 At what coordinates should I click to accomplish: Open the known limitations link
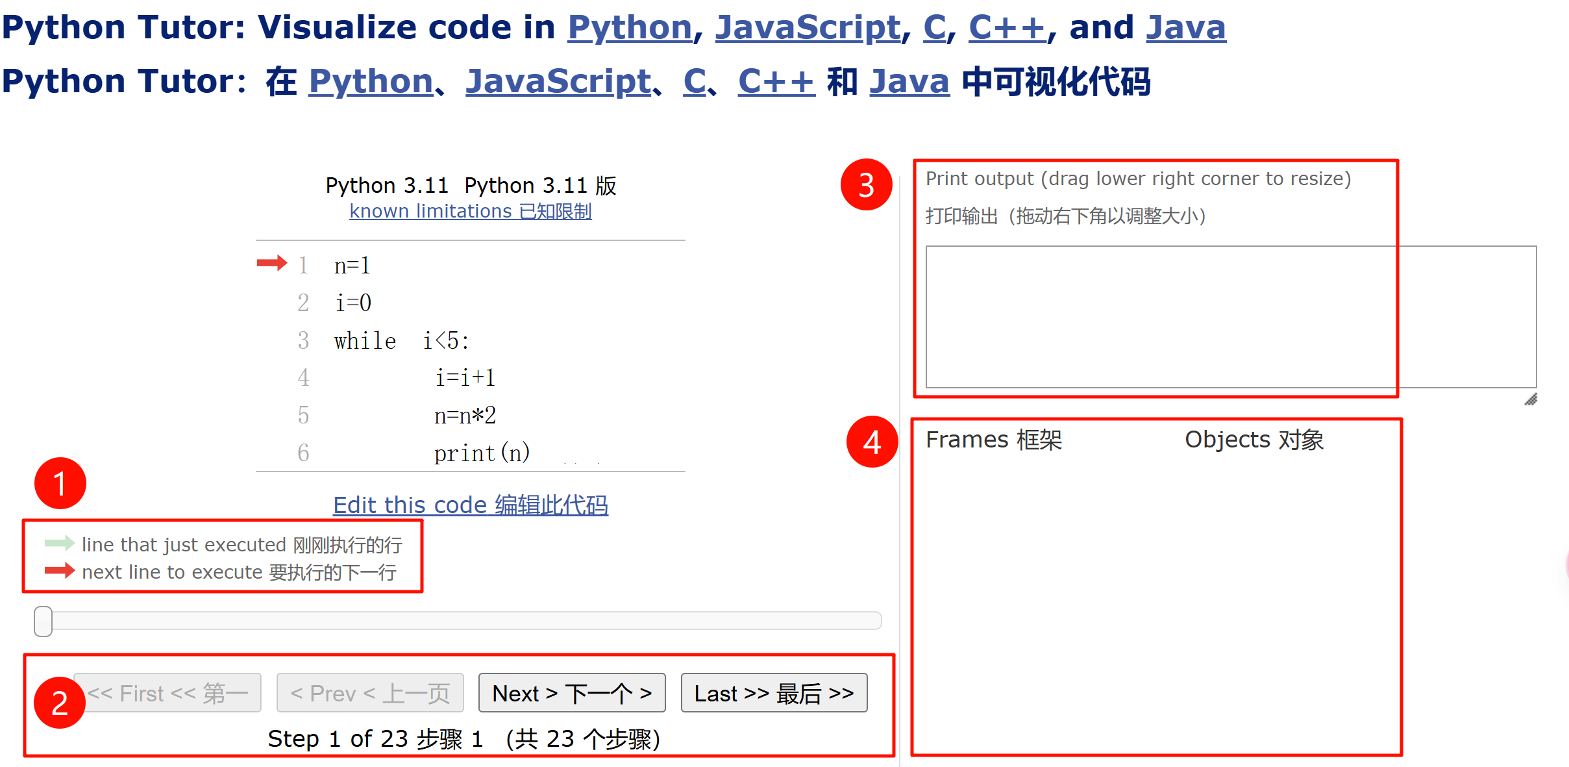tap(470, 211)
